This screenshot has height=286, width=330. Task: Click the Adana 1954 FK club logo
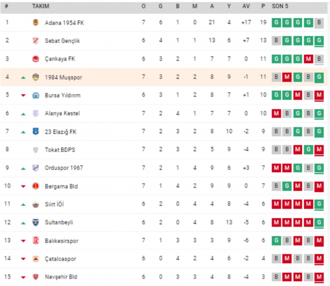(35, 22)
